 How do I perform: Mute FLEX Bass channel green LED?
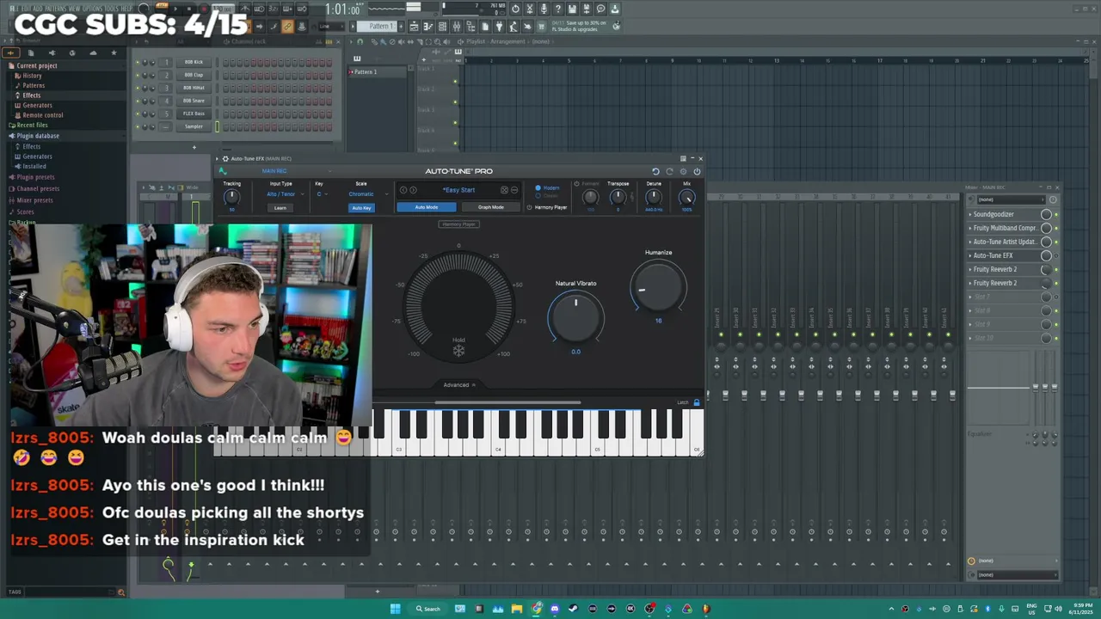[138, 113]
